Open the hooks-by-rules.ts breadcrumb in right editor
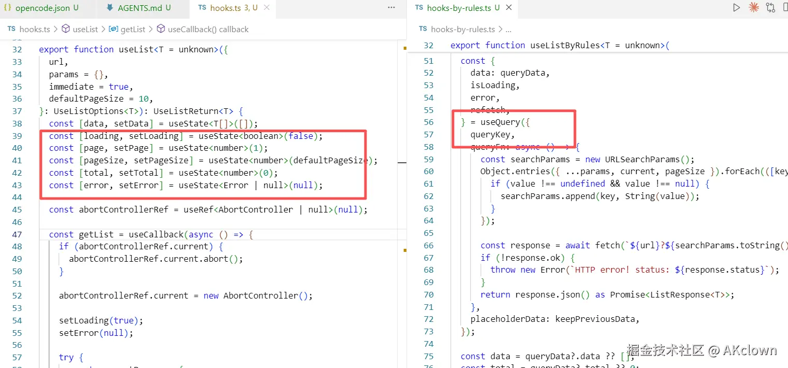The width and height of the screenshot is (788, 368). (x=463, y=30)
